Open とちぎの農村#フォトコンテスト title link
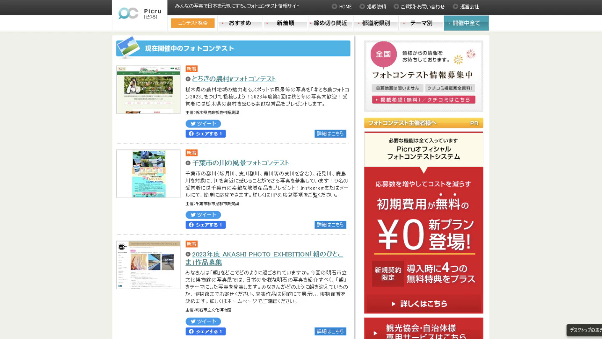 234,79
